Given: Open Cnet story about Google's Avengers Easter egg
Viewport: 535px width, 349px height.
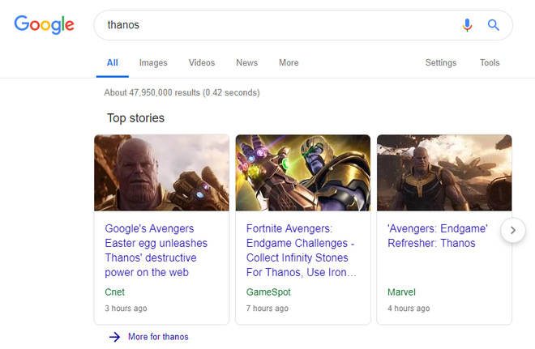Looking at the screenshot, I should 156,250.
